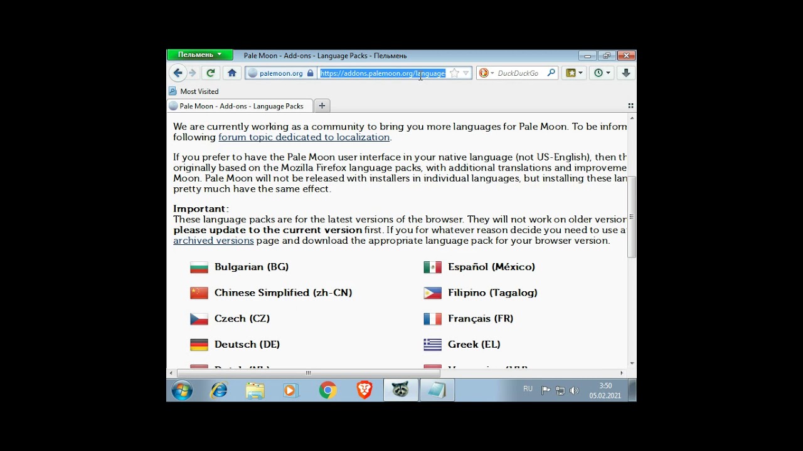Image resolution: width=803 pixels, height=451 pixels.
Task: Select the Pale Moon Language Packs tab
Action: point(238,106)
